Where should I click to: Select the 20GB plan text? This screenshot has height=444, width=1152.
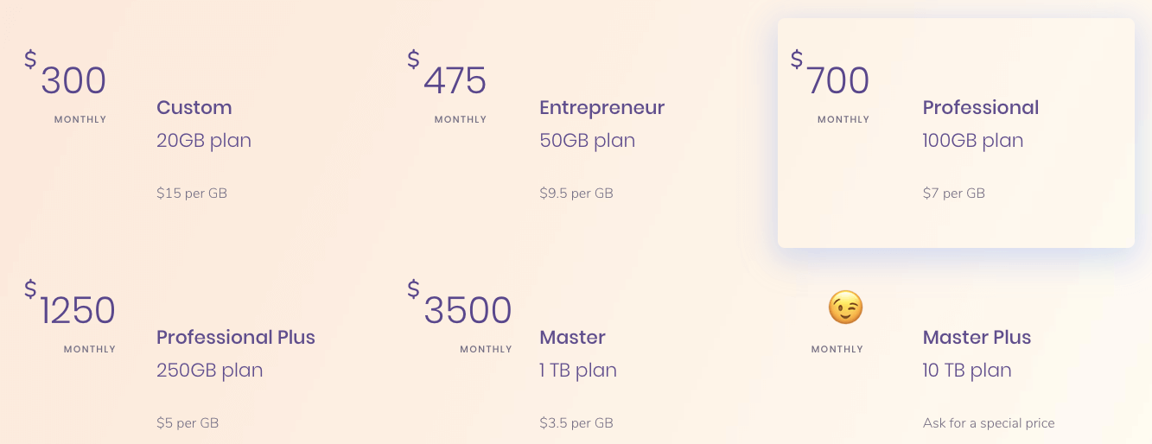[204, 141]
